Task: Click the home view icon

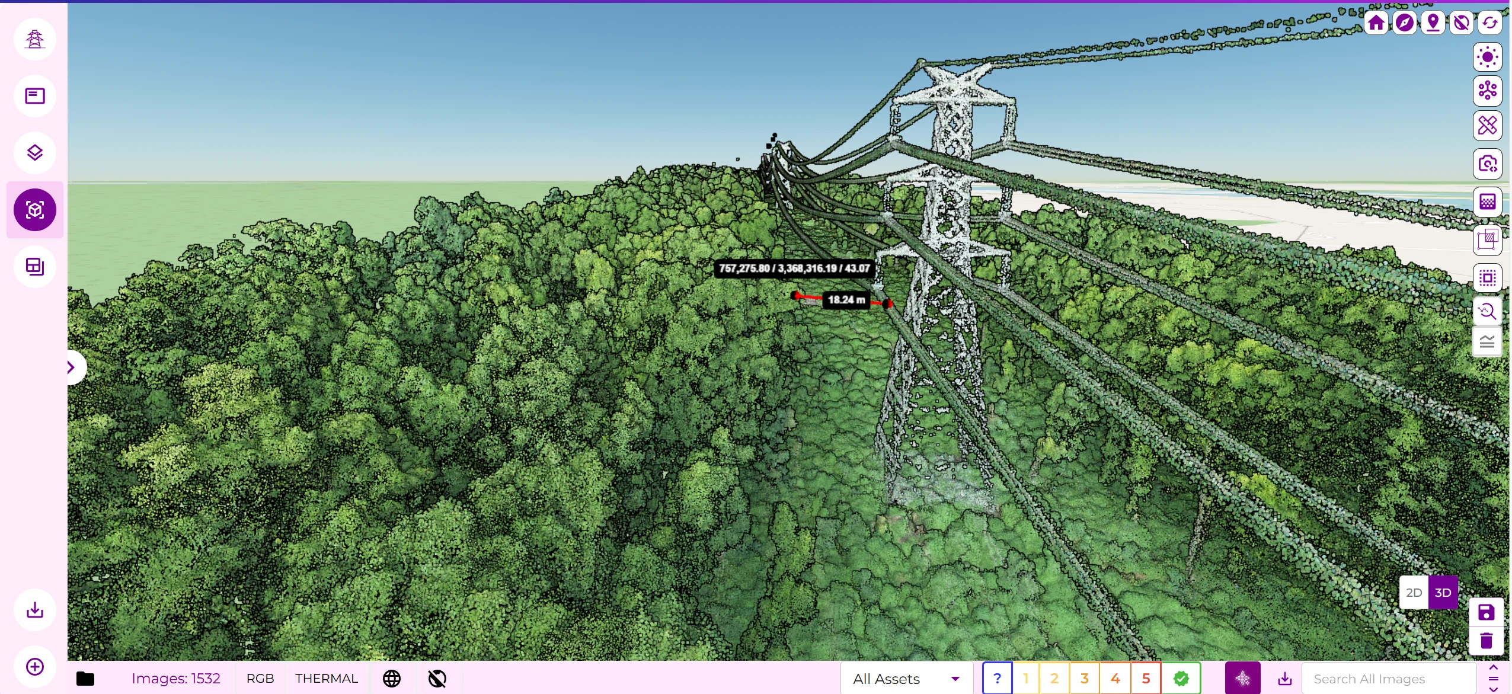Action: click(x=1376, y=23)
